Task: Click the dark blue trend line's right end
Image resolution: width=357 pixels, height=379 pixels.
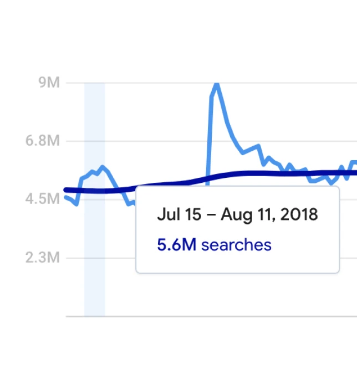Action: pos(355,173)
